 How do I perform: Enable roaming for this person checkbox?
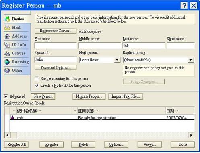coord(37,78)
